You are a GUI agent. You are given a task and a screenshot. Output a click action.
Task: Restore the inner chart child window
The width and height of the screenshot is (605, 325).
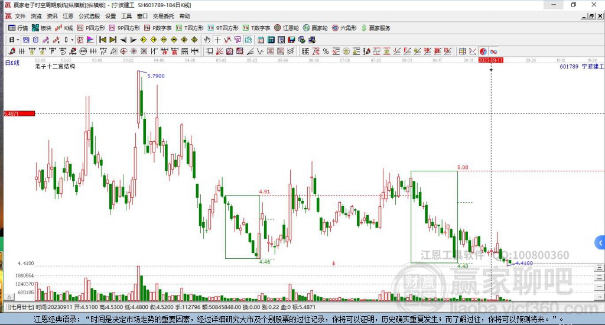click(592, 16)
